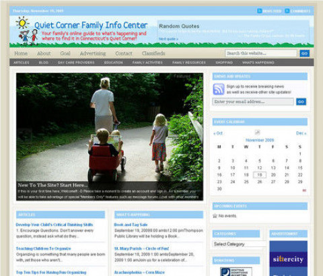Submit email with the GO button
This screenshot has width=323, height=276.
(301, 102)
